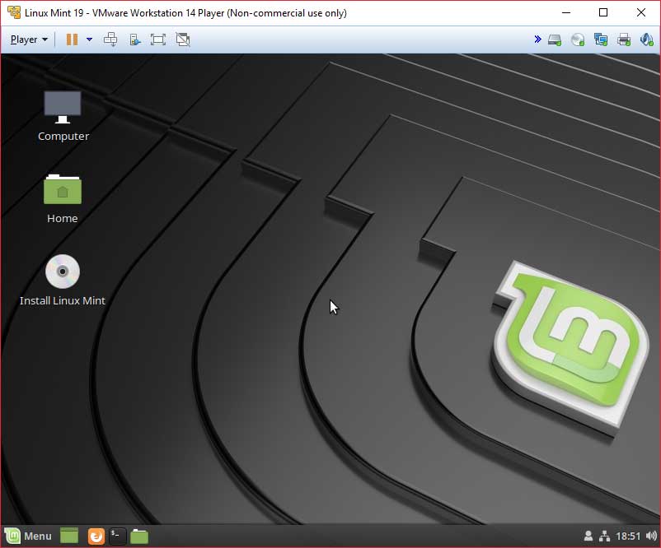This screenshot has width=661, height=548.
Task: Click the printer device icon
Action: click(623, 40)
